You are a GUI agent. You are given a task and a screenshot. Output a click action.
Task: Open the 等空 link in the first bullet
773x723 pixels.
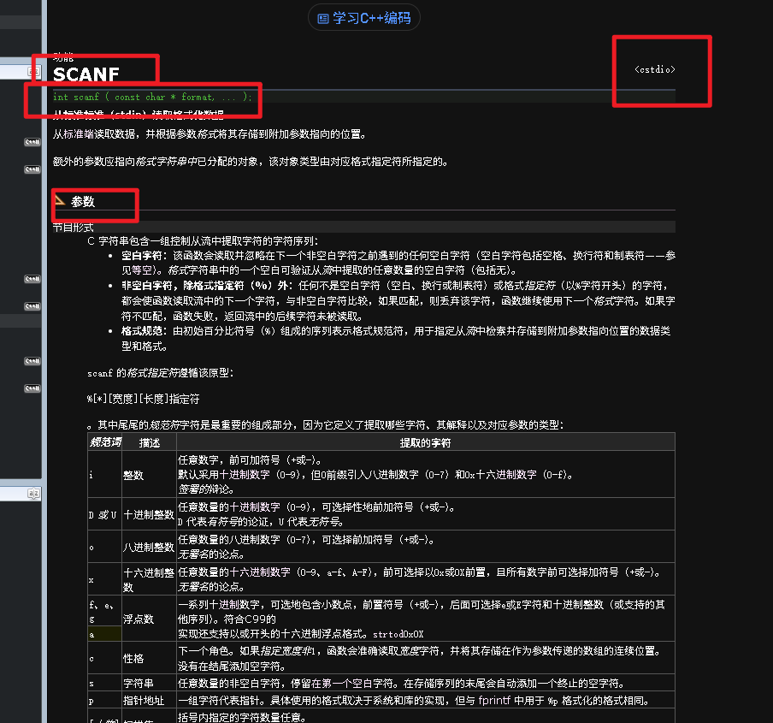coord(142,270)
